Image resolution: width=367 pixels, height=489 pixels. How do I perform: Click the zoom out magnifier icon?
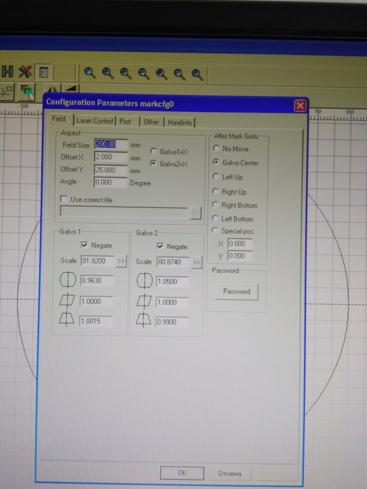pyautogui.click(x=144, y=73)
